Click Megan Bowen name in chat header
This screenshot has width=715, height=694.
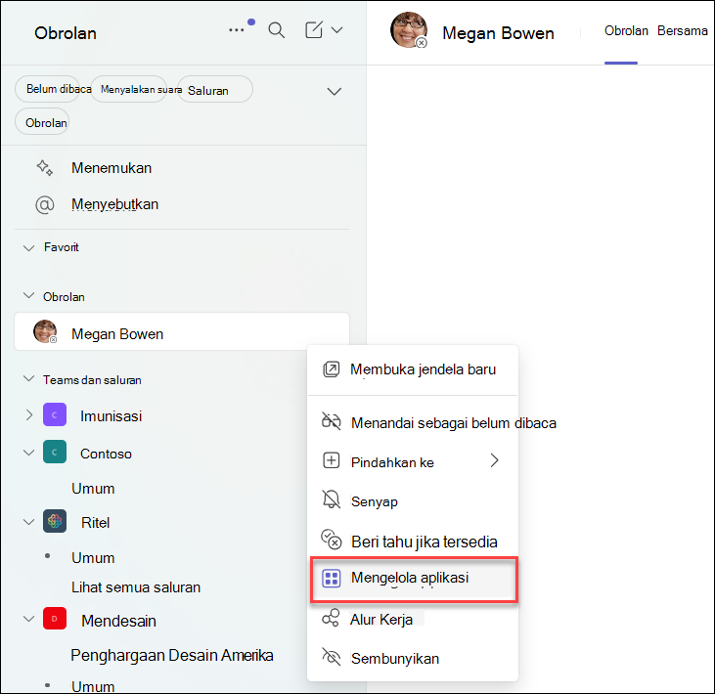pos(498,33)
